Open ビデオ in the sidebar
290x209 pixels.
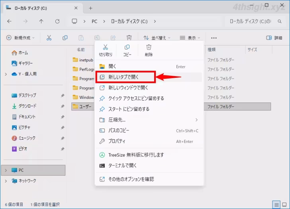20,149
